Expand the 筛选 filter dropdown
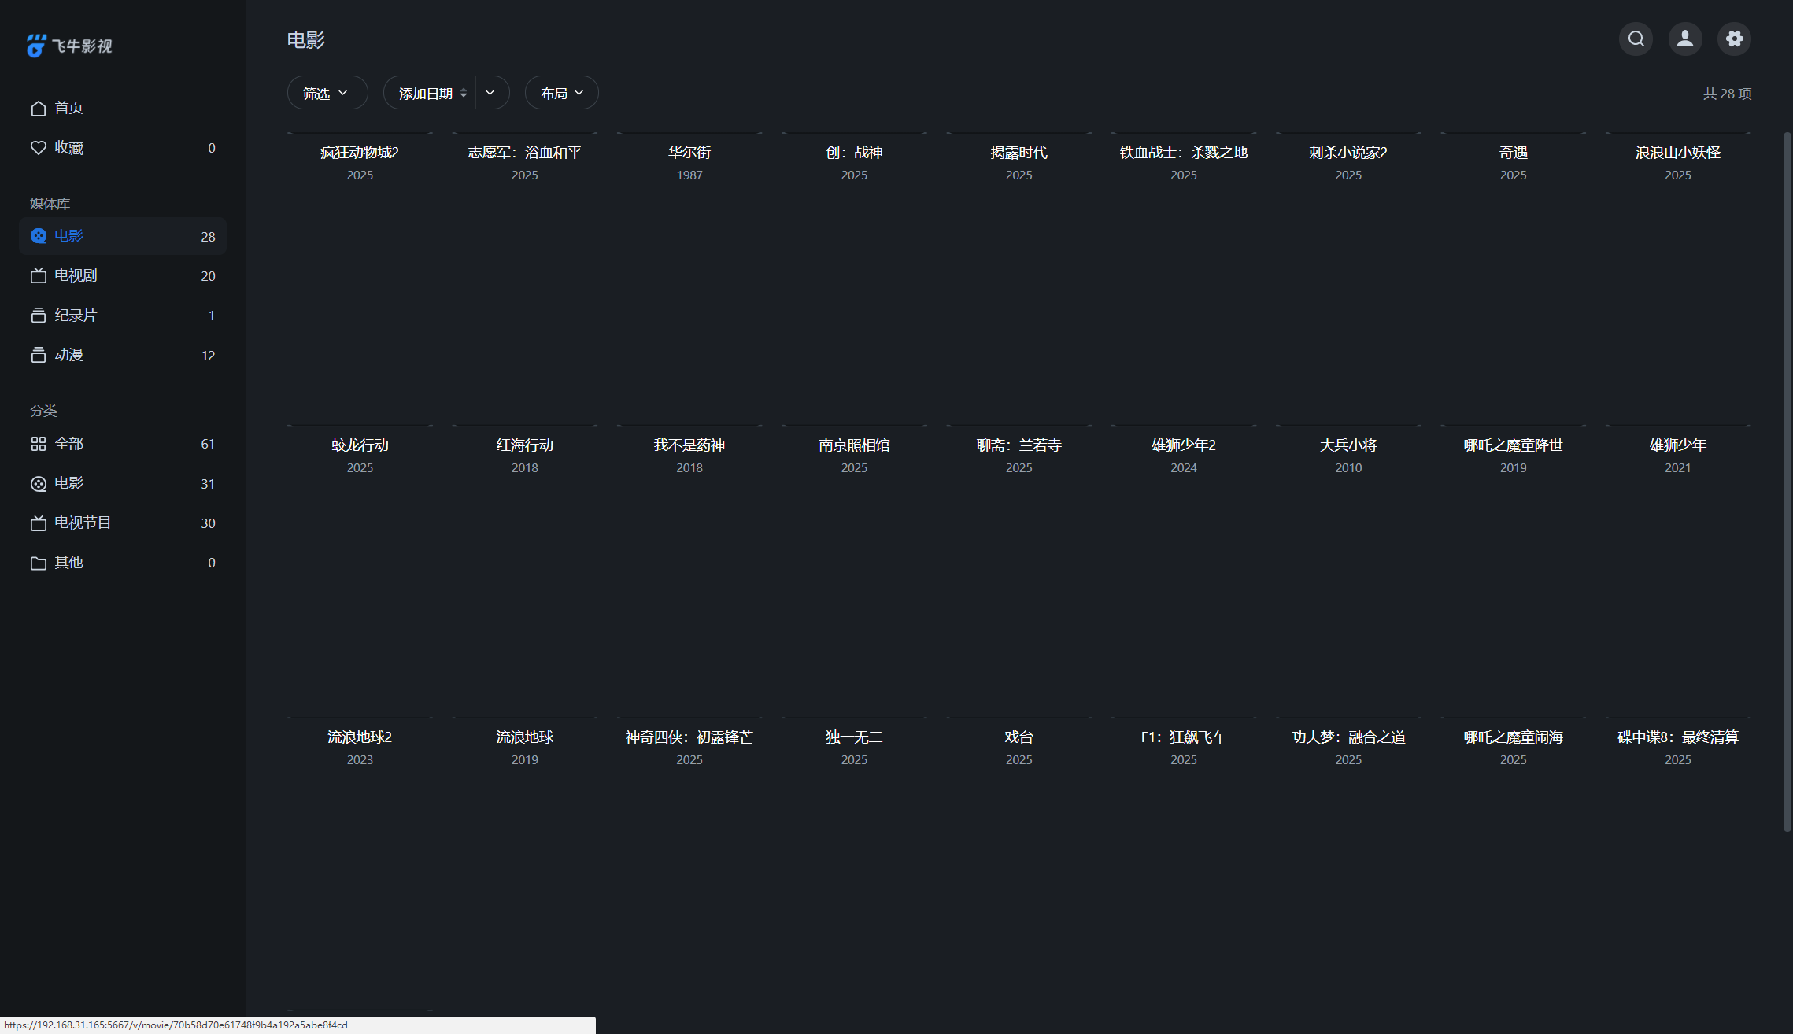1793x1034 pixels. (327, 93)
